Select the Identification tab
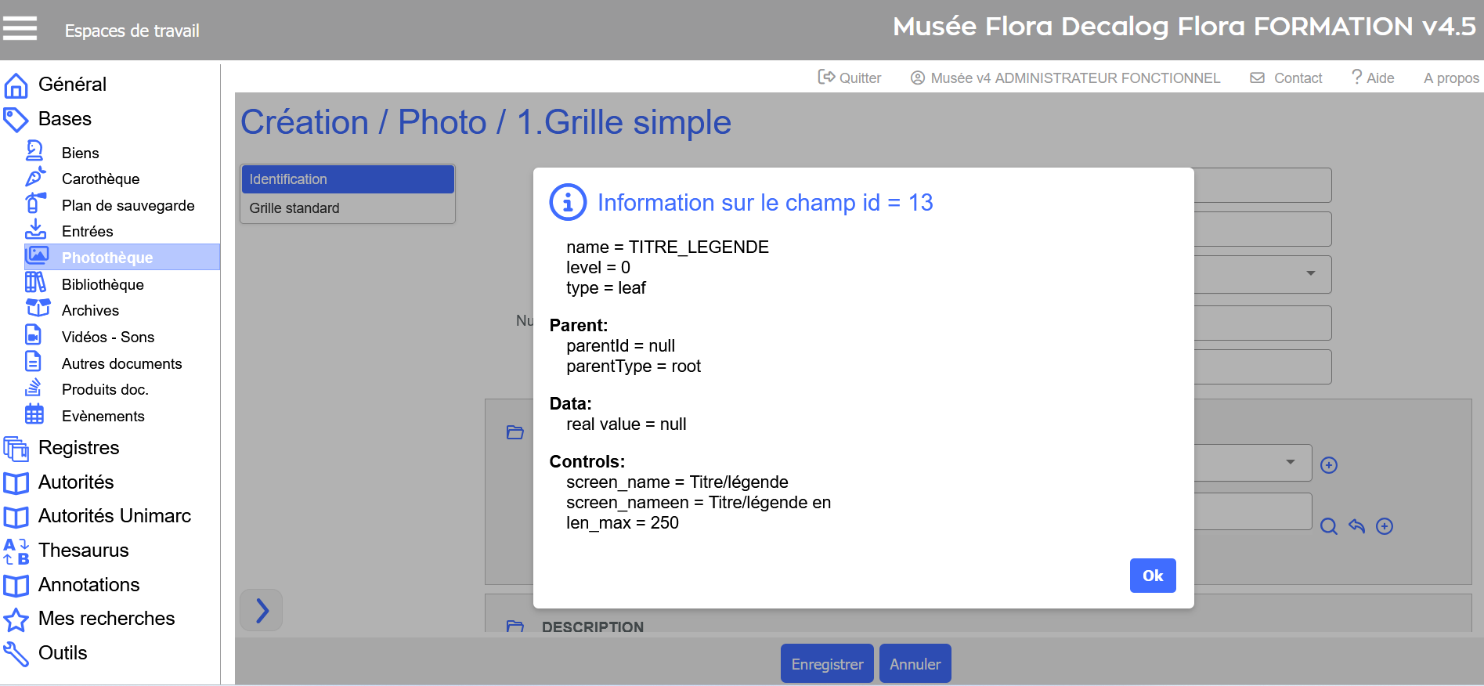Image resolution: width=1484 pixels, height=686 pixels. pyautogui.click(x=348, y=179)
